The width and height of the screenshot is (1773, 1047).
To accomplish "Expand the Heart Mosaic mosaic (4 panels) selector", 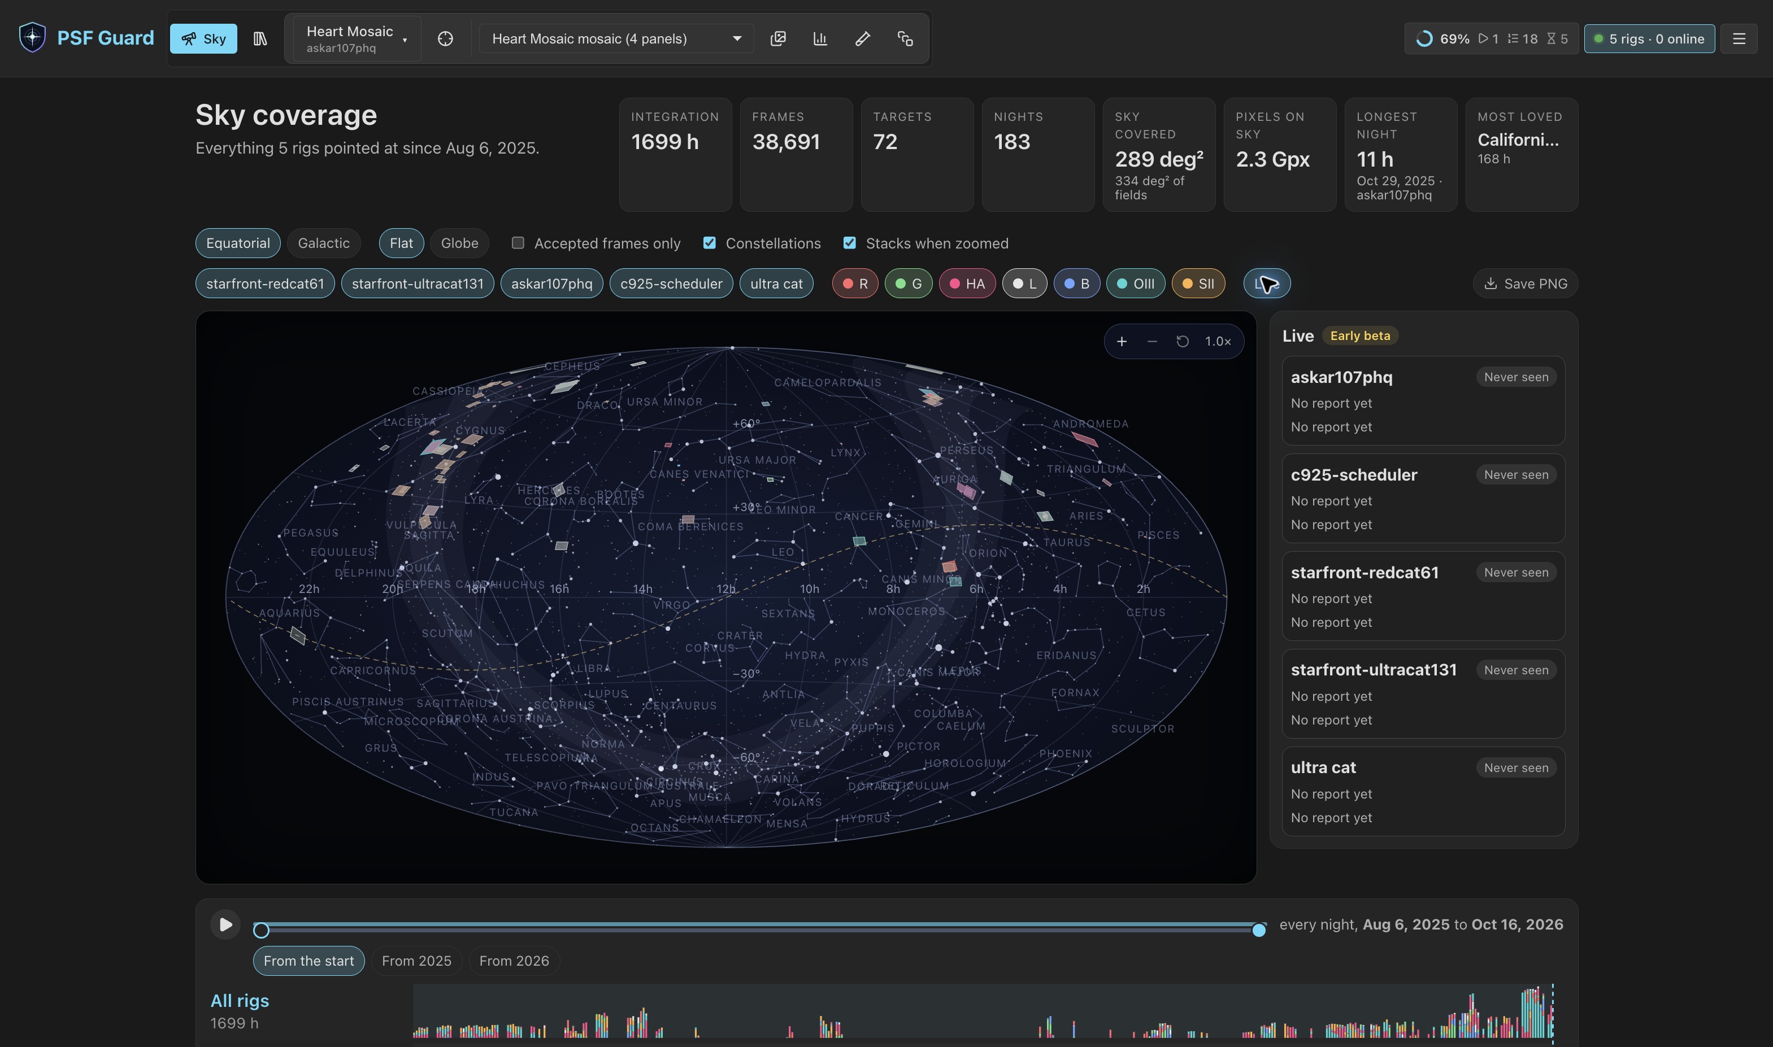I will [616, 39].
